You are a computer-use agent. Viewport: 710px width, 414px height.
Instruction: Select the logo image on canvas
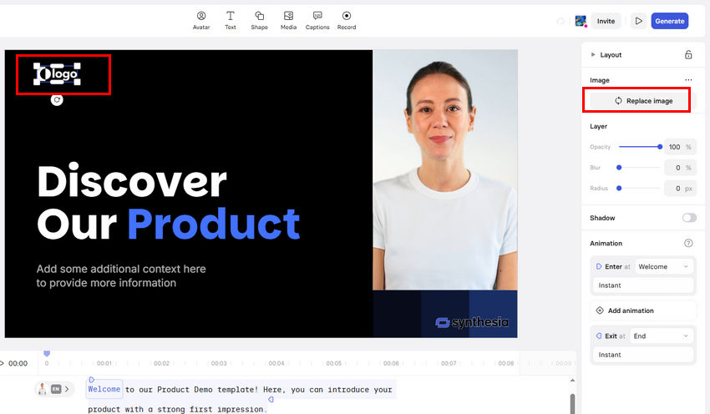coord(57,73)
